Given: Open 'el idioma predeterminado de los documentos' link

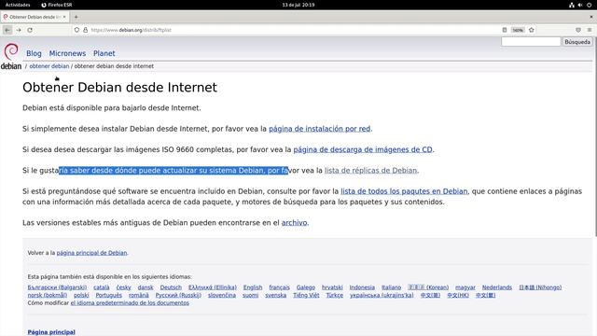Looking at the screenshot, I should coord(130,302).
